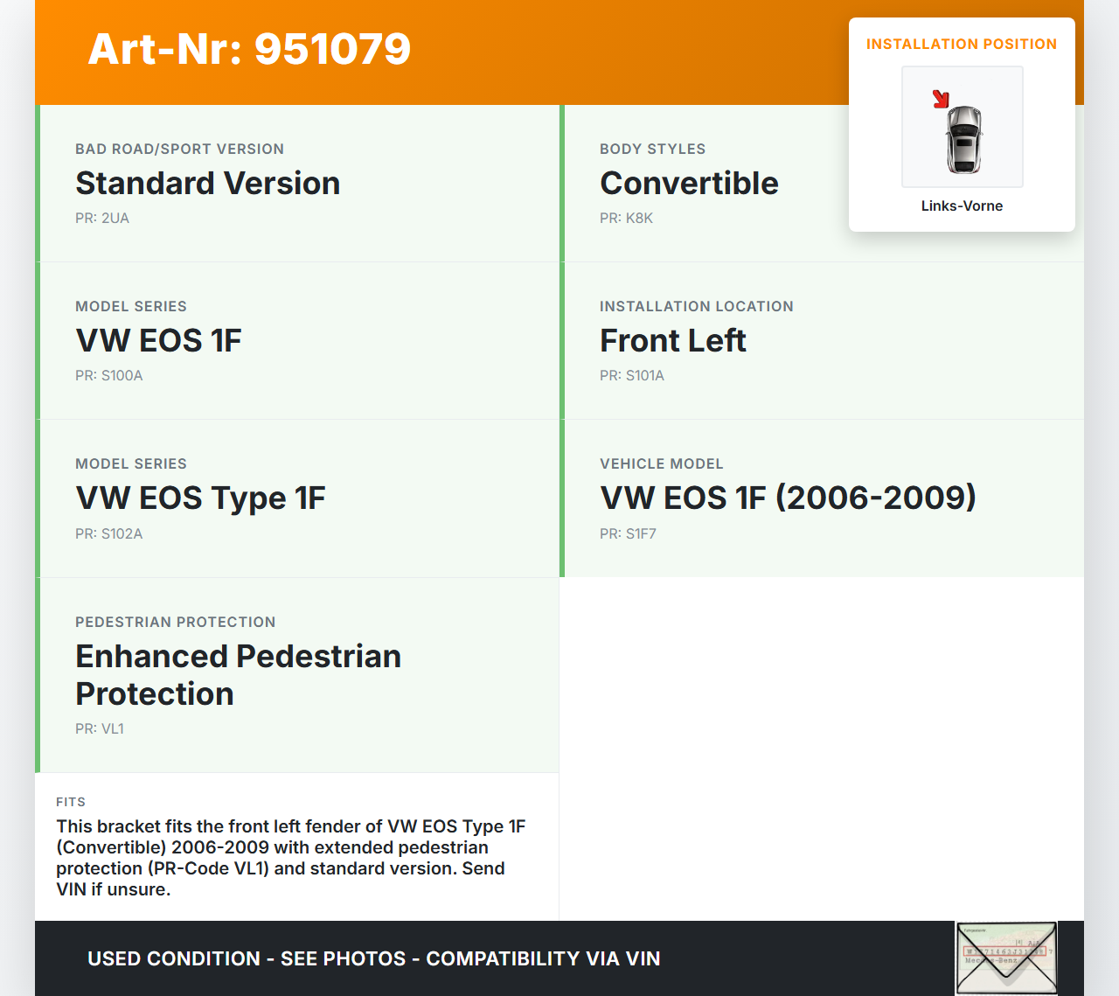Click the PR: S102A code

(109, 533)
